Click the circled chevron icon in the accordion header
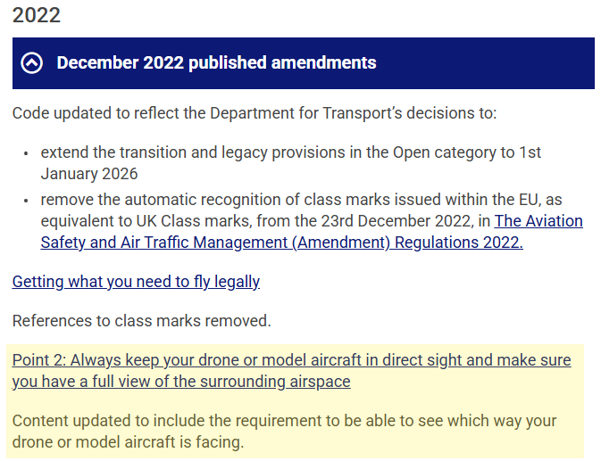Image resolution: width=601 pixels, height=461 pixels. coord(32,63)
